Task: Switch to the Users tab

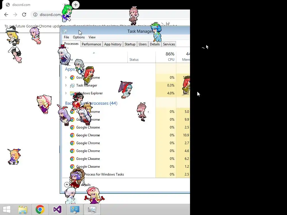Action: pos(143,44)
